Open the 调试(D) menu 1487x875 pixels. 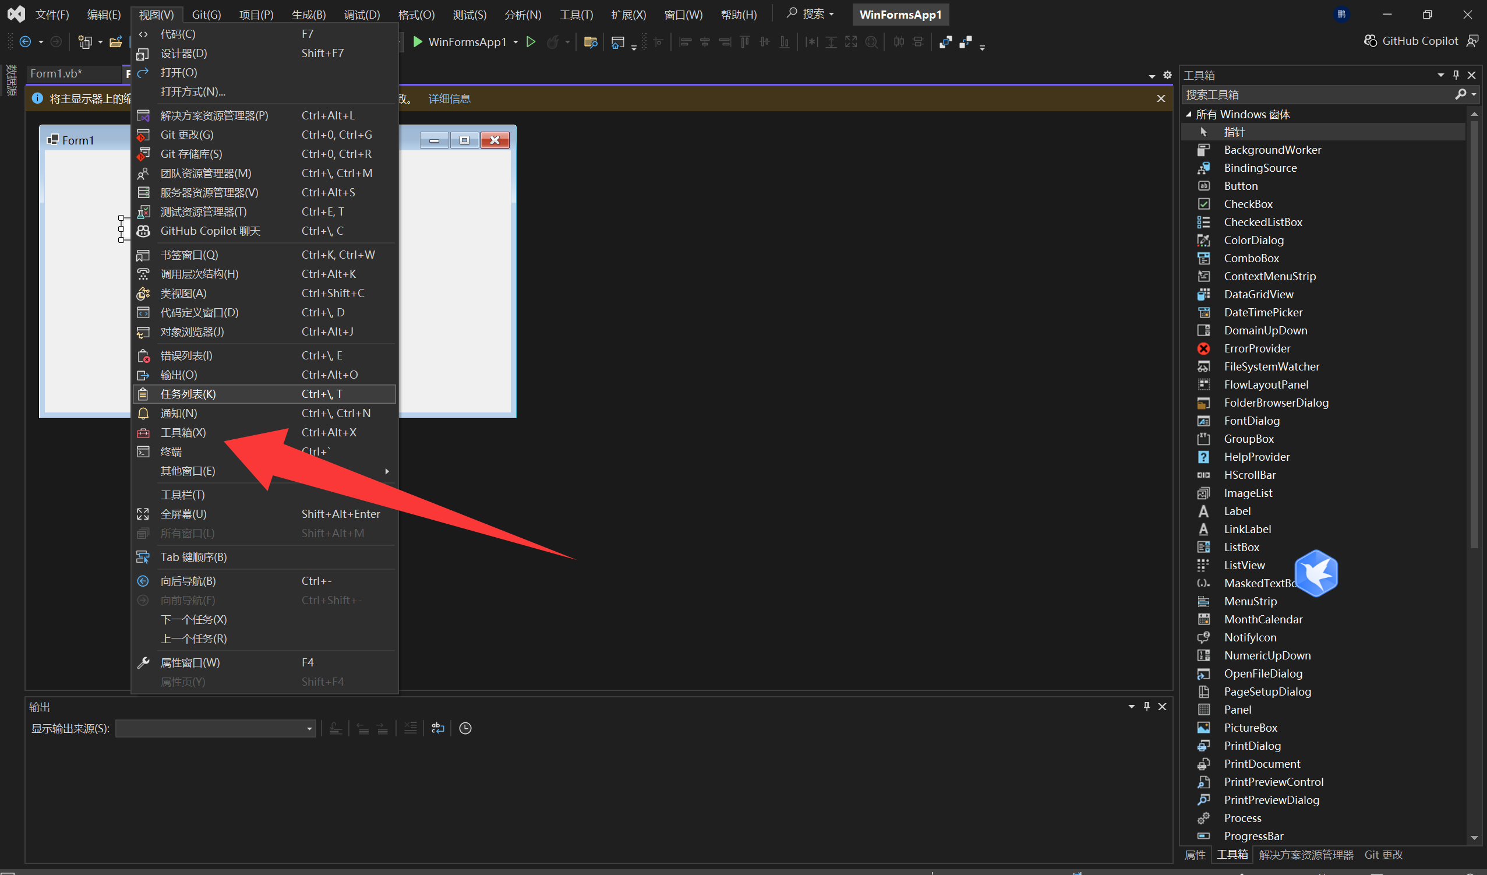click(x=362, y=15)
